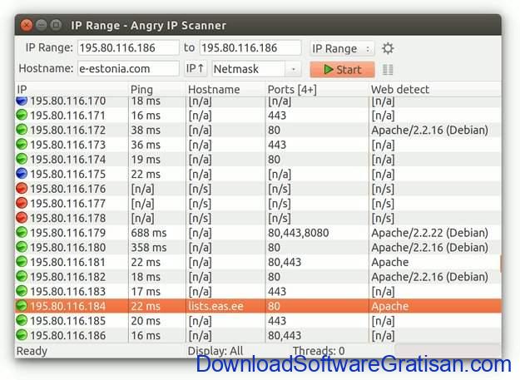Image resolution: width=520 pixels, height=380 pixels.
Task: Minimize the Angry IP Scanner window
Action: 42,25
